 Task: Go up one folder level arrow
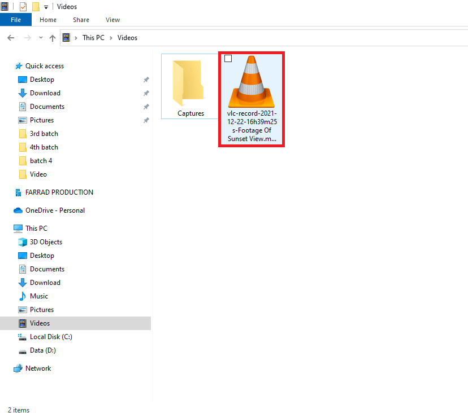click(53, 38)
